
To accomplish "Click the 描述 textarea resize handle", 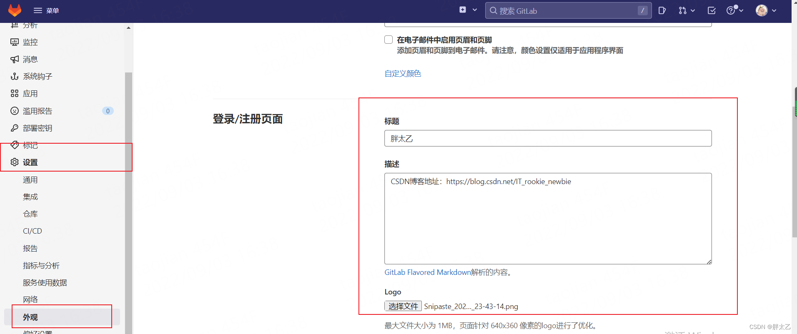I will (x=709, y=262).
